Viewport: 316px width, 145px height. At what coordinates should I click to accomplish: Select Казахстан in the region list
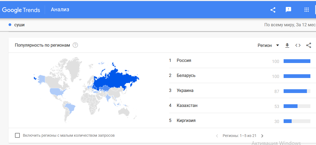click(x=187, y=105)
